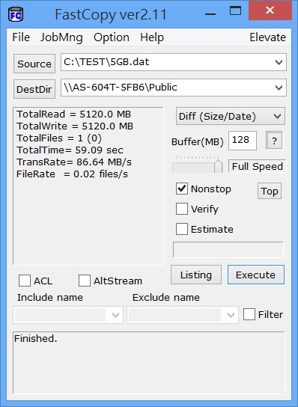This screenshot has height=407, width=298.
Task: Click the Elevate menu item
Action: point(267,37)
